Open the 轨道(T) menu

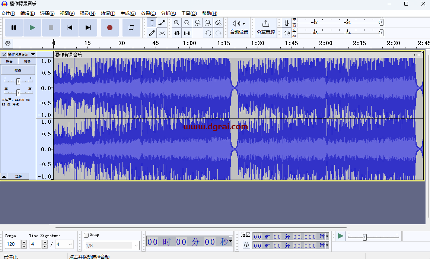point(108,13)
